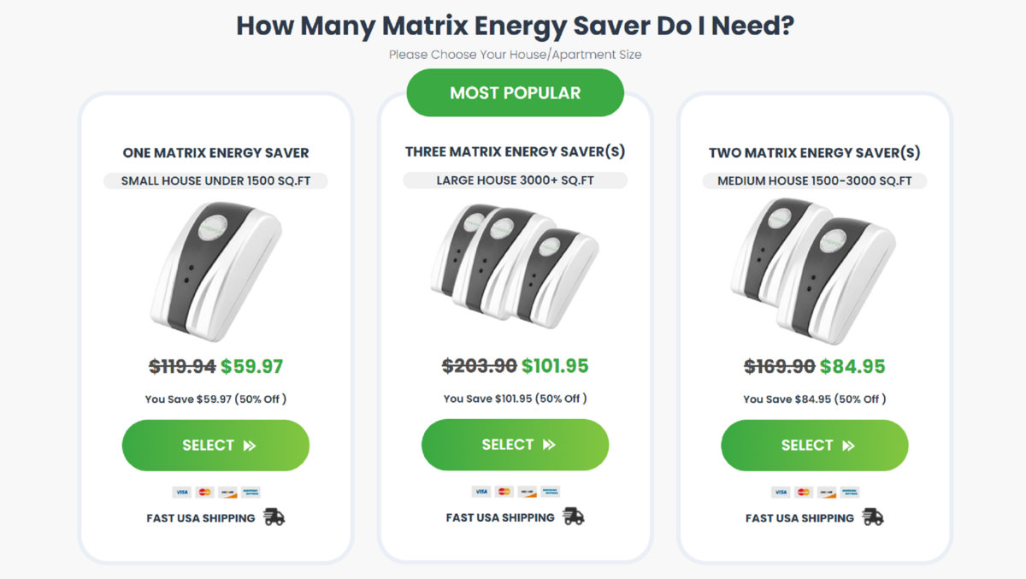Click the SMALL HOUSE UNDER 1500 SQ.FT label
The height and width of the screenshot is (579, 1026).
(215, 180)
